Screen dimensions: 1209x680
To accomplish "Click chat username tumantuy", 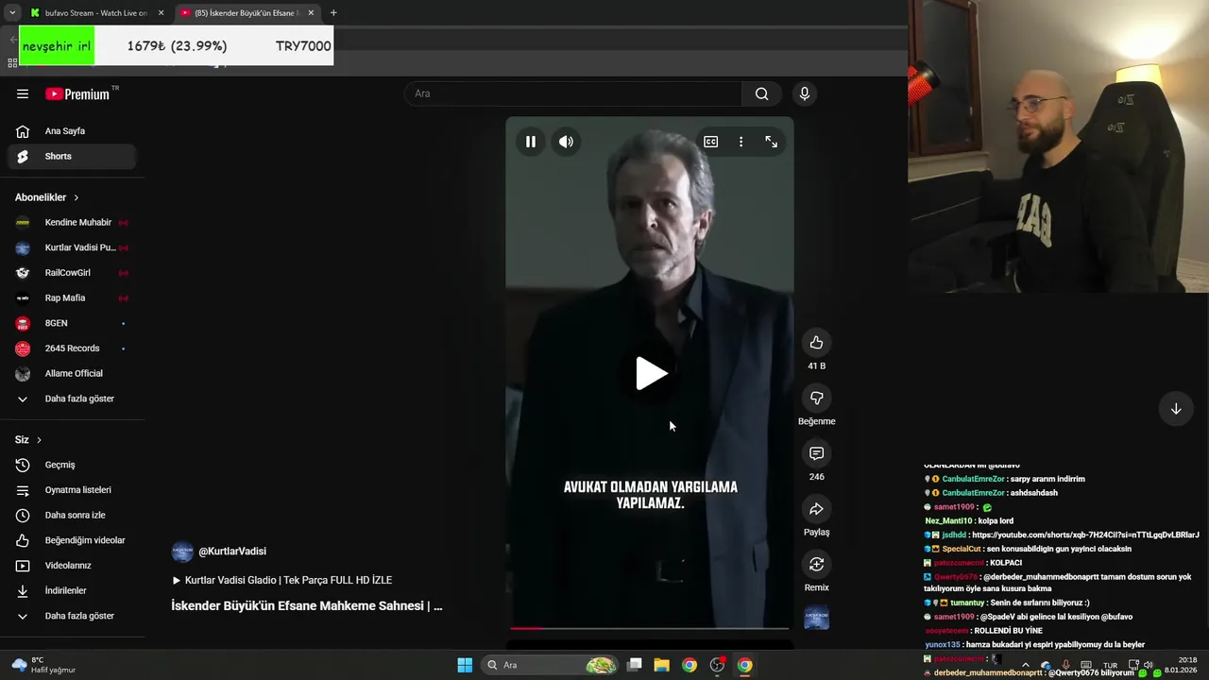I will 967,603.
